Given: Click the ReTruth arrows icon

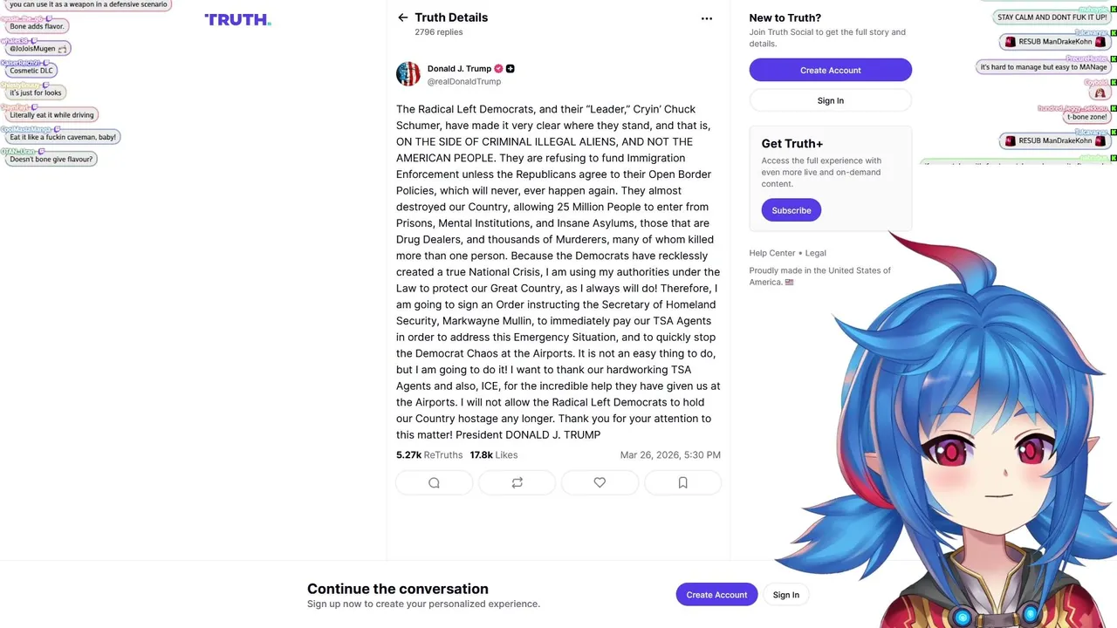Looking at the screenshot, I should point(517,482).
